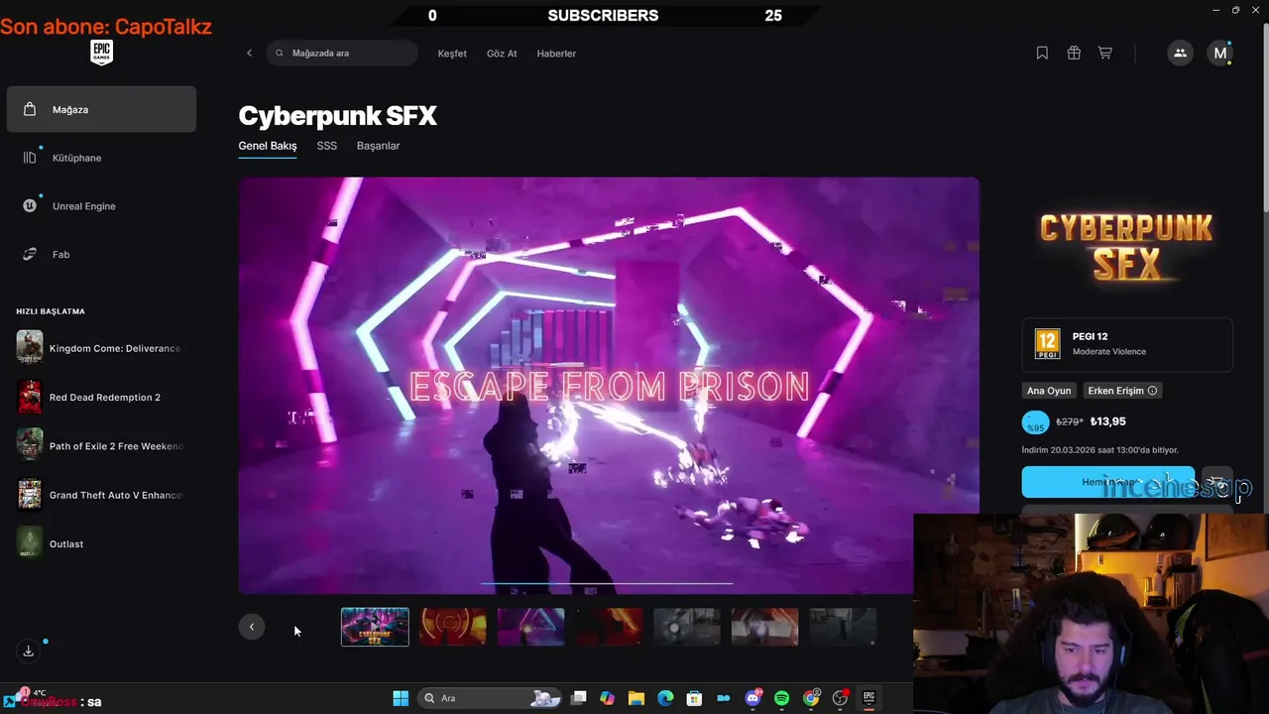Open the Keşfet tab

452,54
